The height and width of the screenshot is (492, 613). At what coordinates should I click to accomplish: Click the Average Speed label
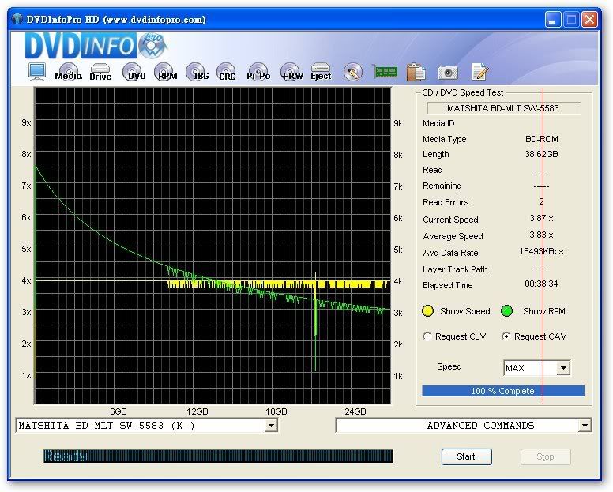click(453, 236)
